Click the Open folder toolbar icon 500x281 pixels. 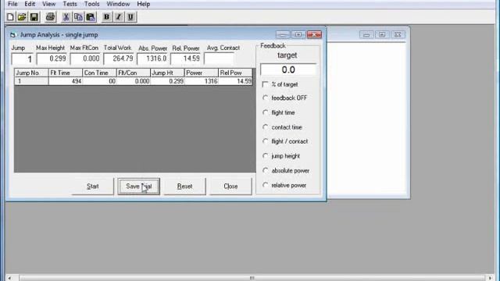tap(22, 17)
